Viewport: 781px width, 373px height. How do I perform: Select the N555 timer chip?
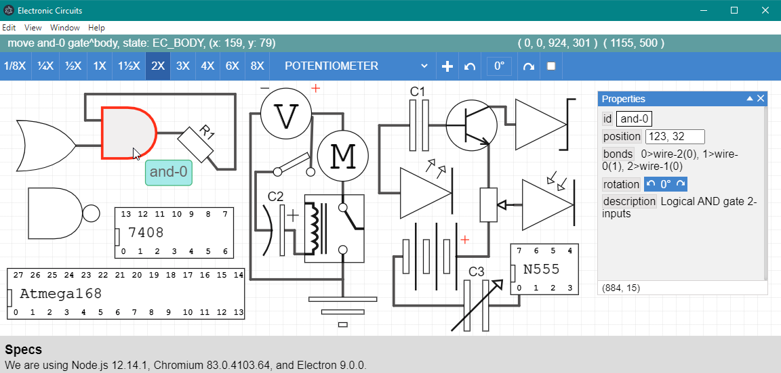point(544,269)
